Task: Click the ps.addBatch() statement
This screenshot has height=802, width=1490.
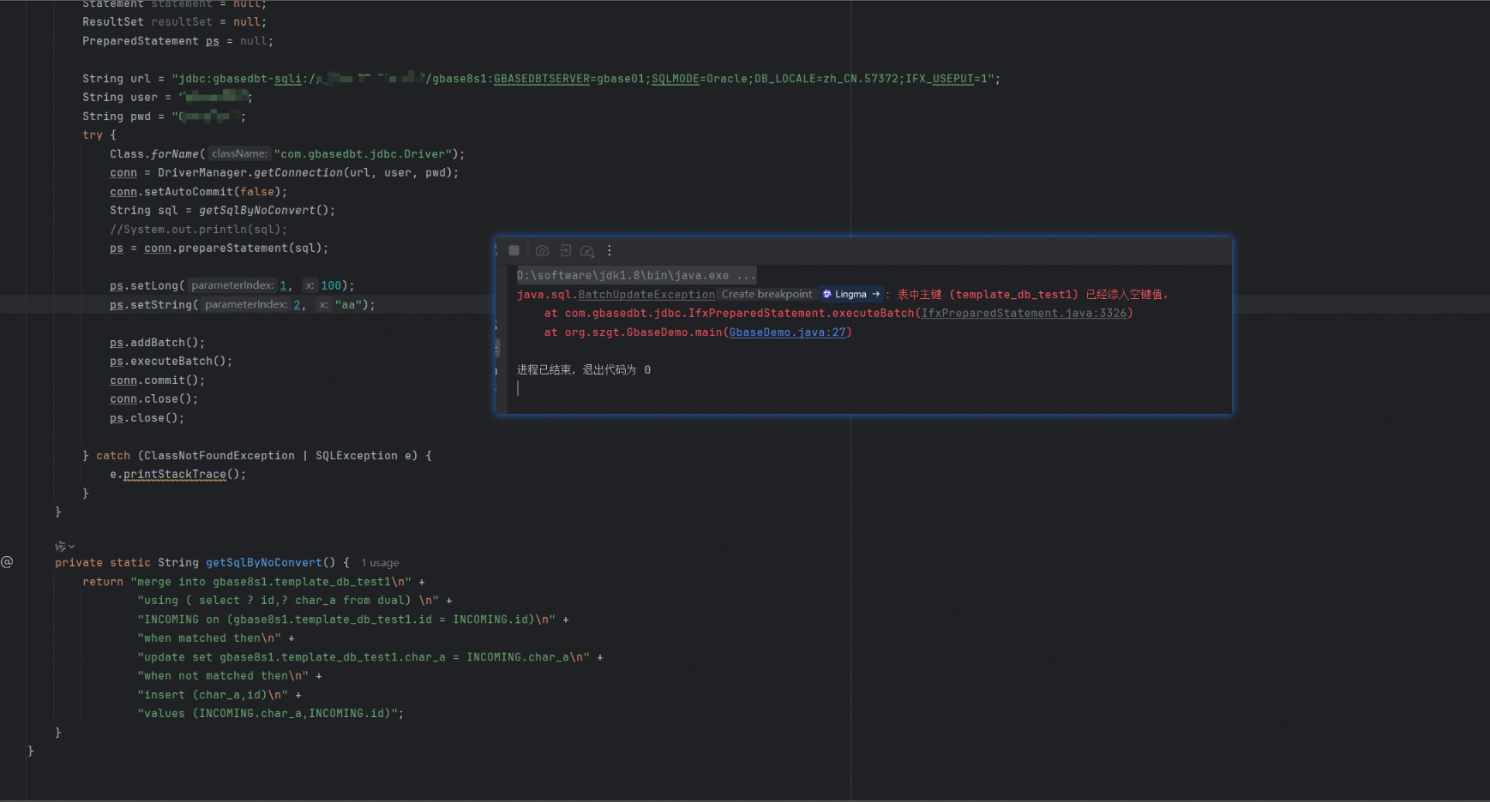Action: tap(158, 343)
